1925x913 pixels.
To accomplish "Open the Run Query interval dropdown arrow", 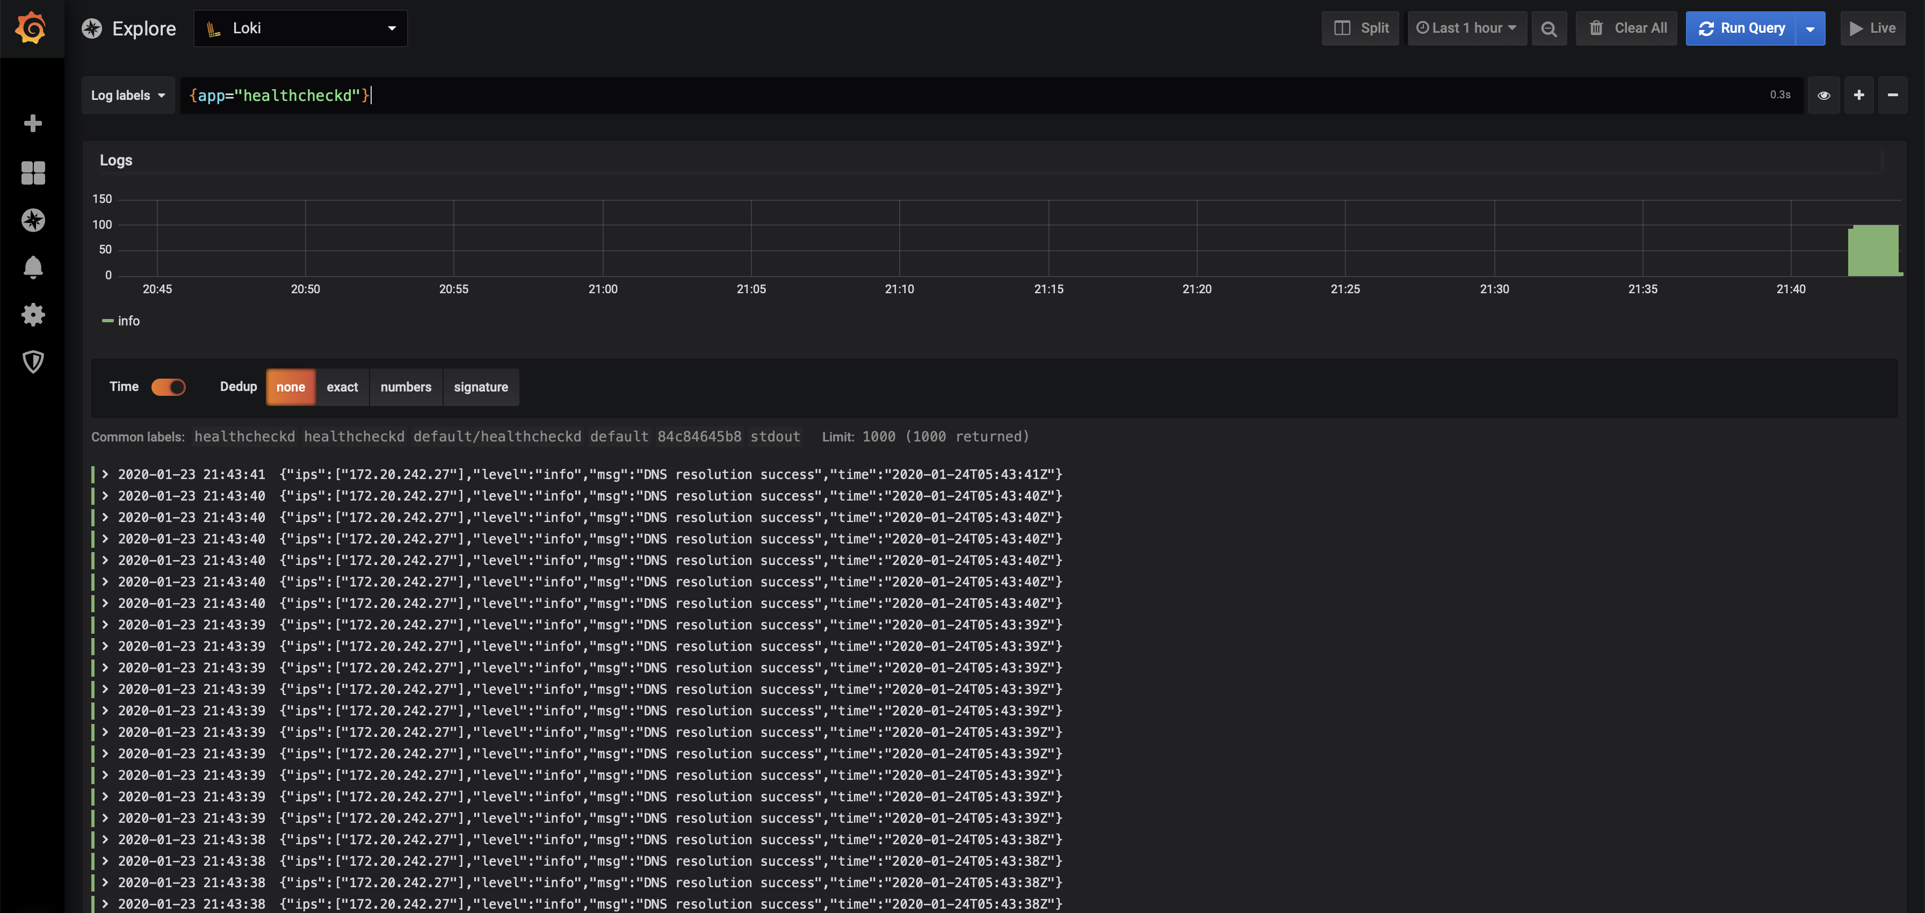I will tap(1810, 28).
